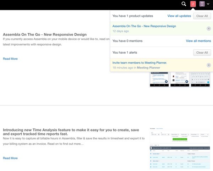Screen dimensions: 213x171
Task: Click the text You have 1 product updates
Action: click(x=133, y=16)
